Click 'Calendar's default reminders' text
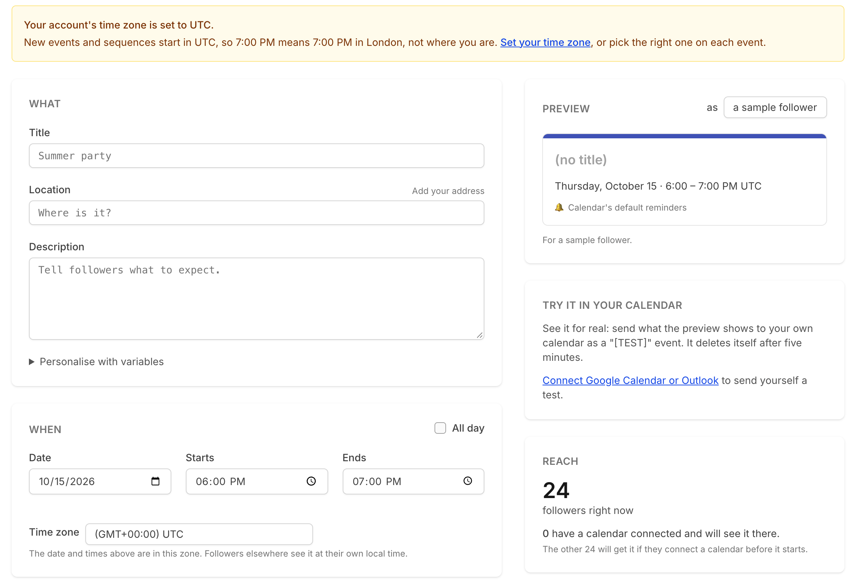This screenshot has width=856, height=588. (627, 207)
